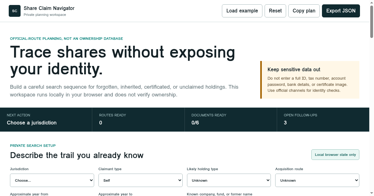Click the 'Private search setup' label
The width and height of the screenshot is (374, 196).
tap(33, 146)
